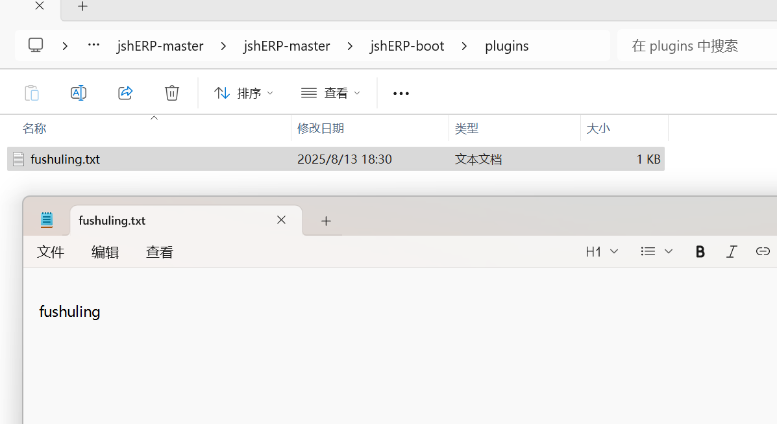Open the File (文件) menu in Notepad
This screenshot has height=424, width=777.
point(51,252)
